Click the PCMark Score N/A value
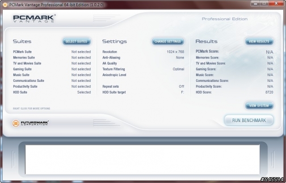Screen dimensions: 286x183 click(269, 52)
